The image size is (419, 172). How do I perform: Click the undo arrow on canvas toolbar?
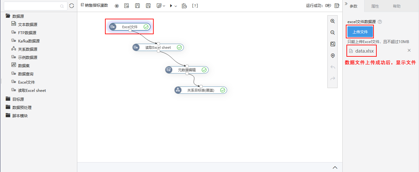click(x=333, y=67)
